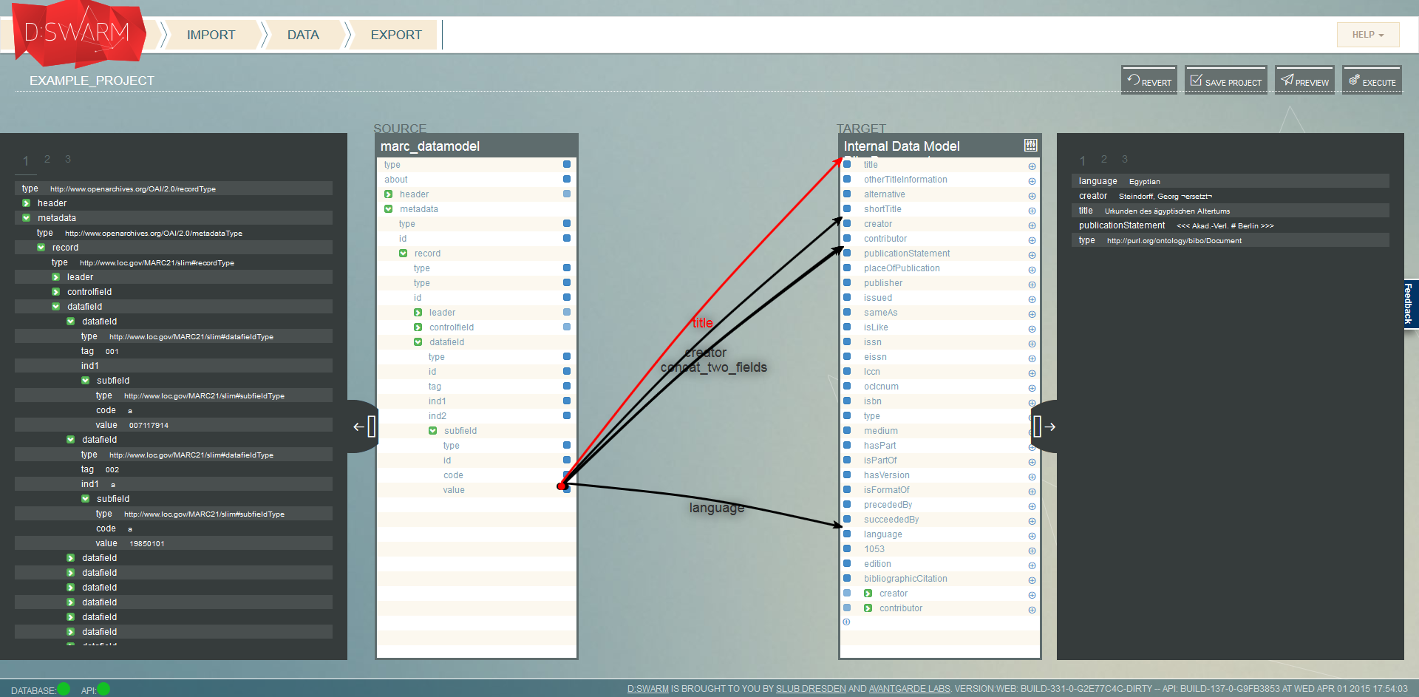Image resolution: width=1419 pixels, height=697 pixels.
Task: Toggle checkbox next to shortTitle attribute
Action: (x=846, y=211)
